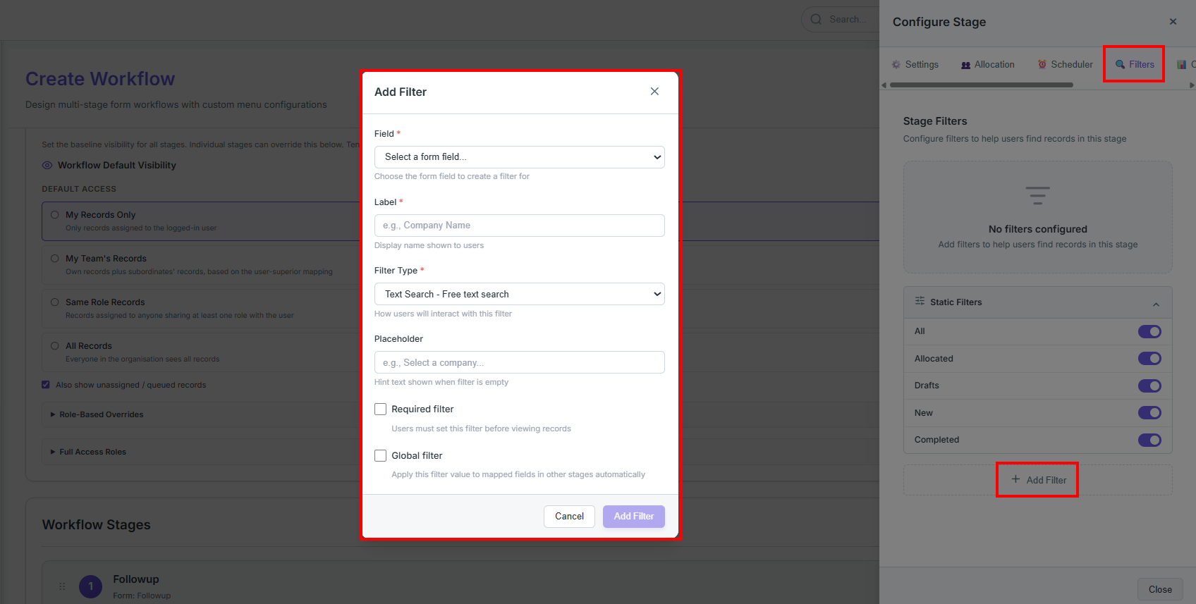This screenshot has width=1196, height=604.
Task: Select My Records Only radio option
Action: [x=55, y=215]
